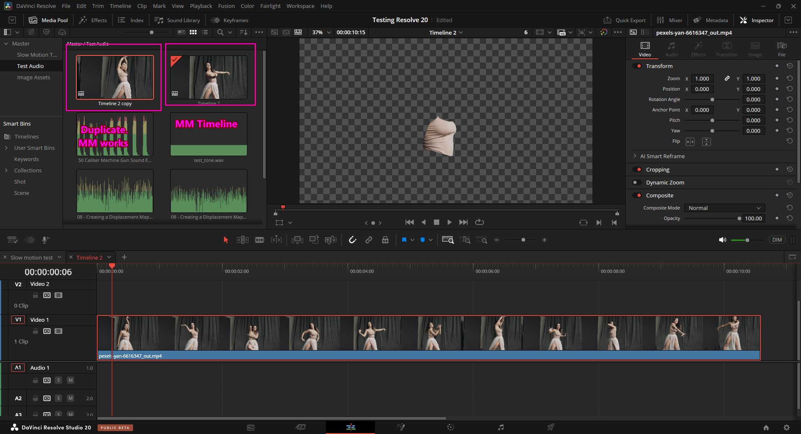801x434 pixels.
Task: Adjust the monitor volume slider
Action: (747, 240)
